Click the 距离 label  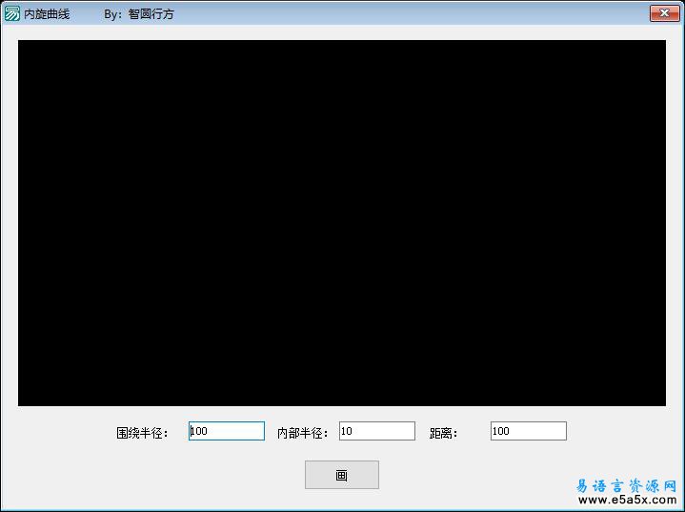pos(443,433)
